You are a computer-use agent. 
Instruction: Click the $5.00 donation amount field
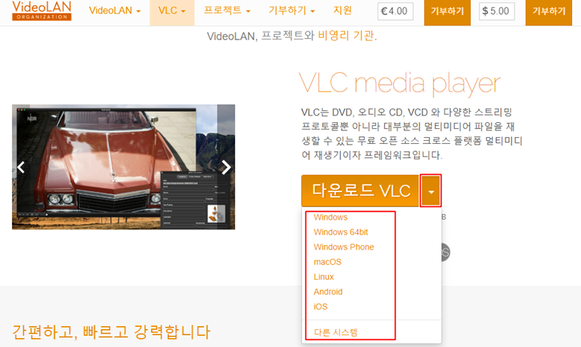(x=497, y=11)
